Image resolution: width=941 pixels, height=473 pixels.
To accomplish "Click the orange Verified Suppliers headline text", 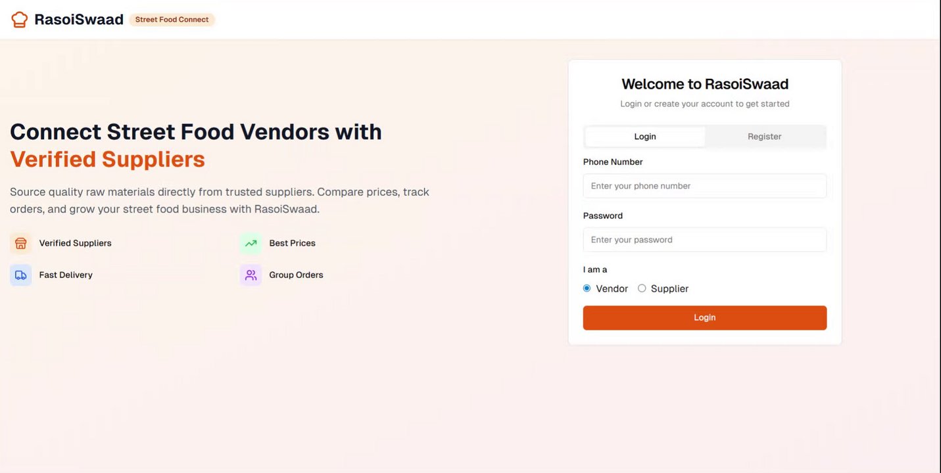I will pos(107,160).
